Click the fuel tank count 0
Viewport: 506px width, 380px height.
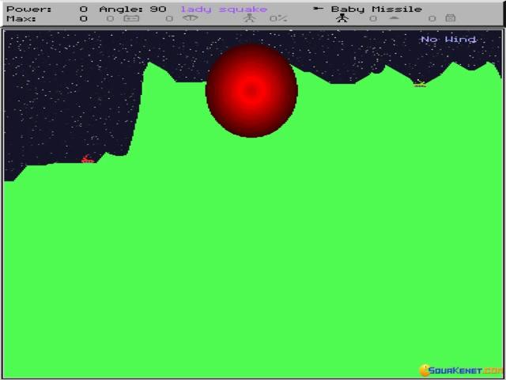432,18
